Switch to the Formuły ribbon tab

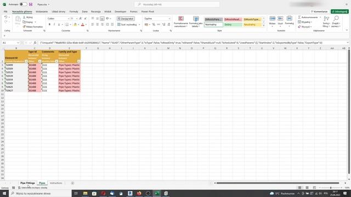(x=73, y=11)
